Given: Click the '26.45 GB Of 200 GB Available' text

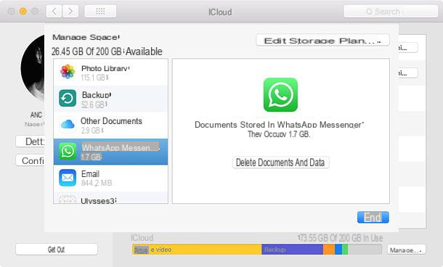Looking at the screenshot, I should [x=107, y=52].
